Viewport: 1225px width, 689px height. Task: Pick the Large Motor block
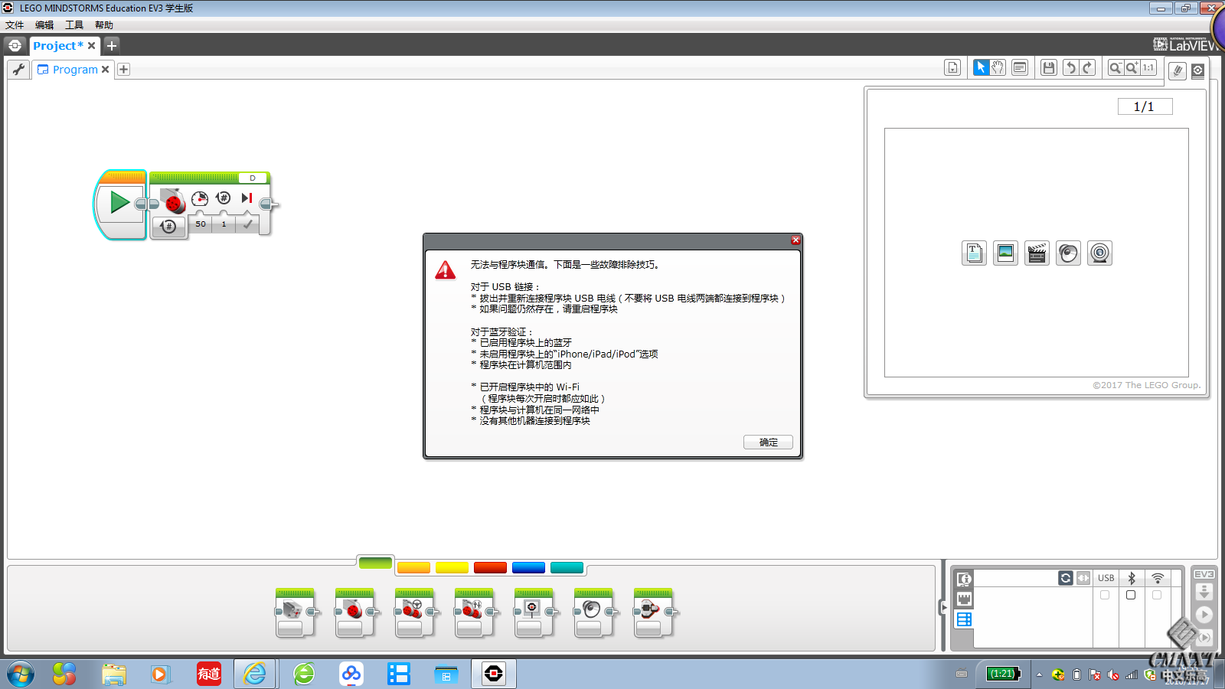point(354,612)
